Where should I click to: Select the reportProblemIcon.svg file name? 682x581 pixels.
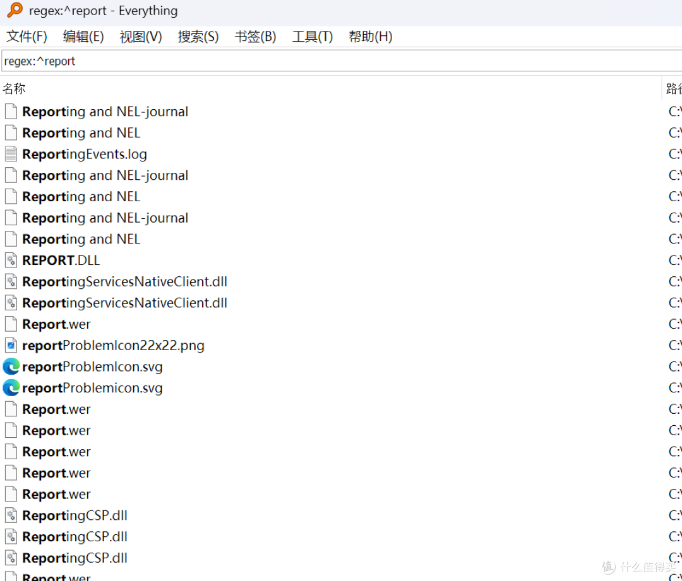pos(92,367)
